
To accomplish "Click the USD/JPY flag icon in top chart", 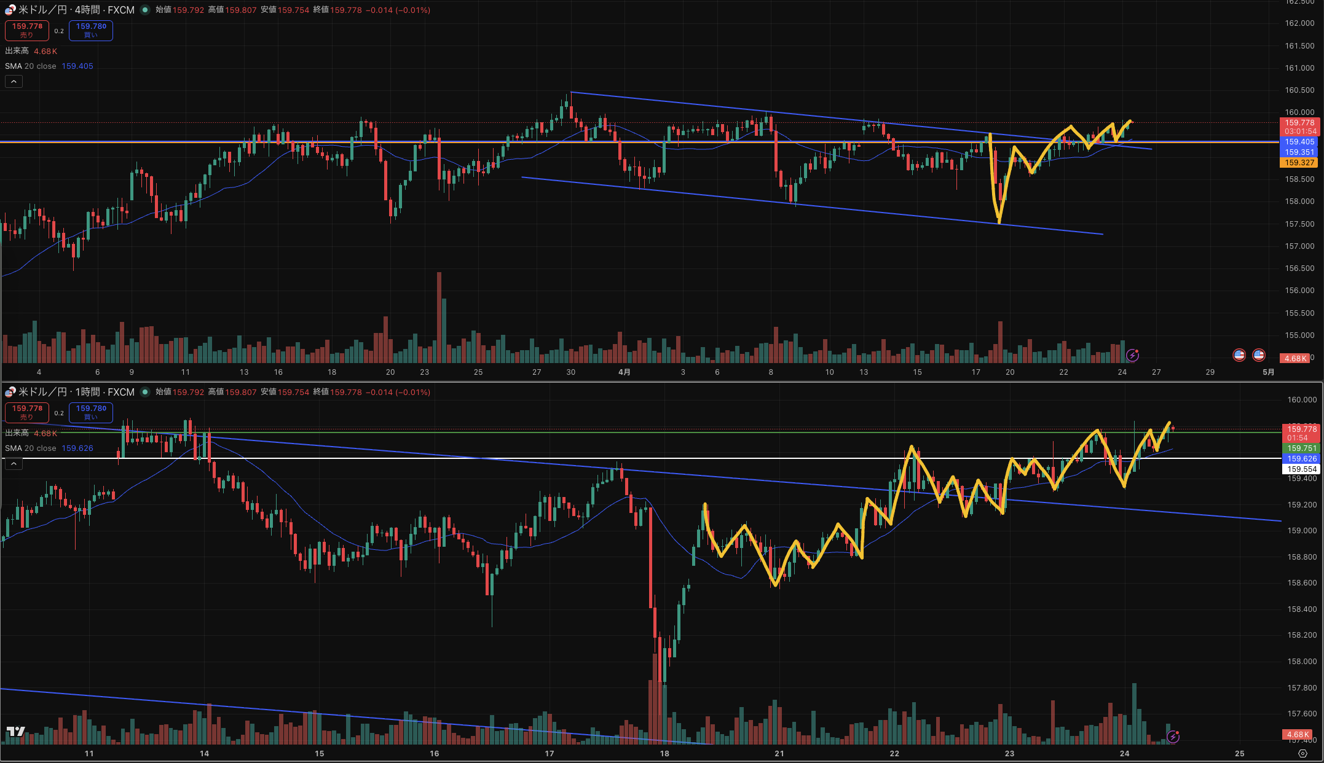I will (10, 10).
